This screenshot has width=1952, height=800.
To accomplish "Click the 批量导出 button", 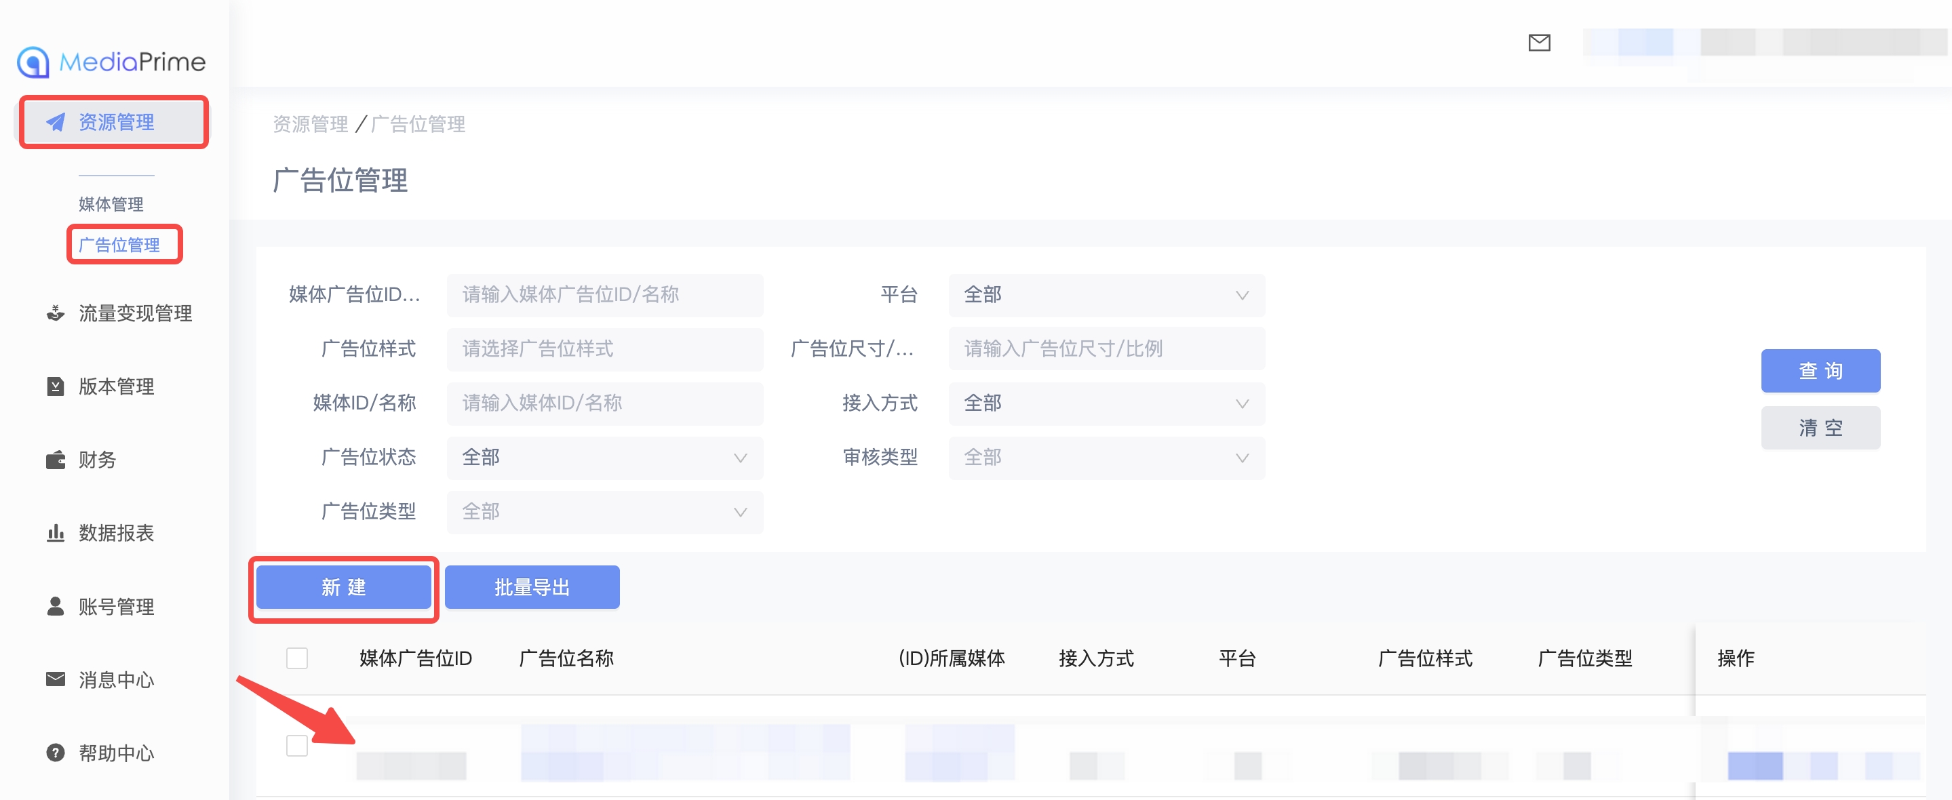I will (x=532, y=587).
